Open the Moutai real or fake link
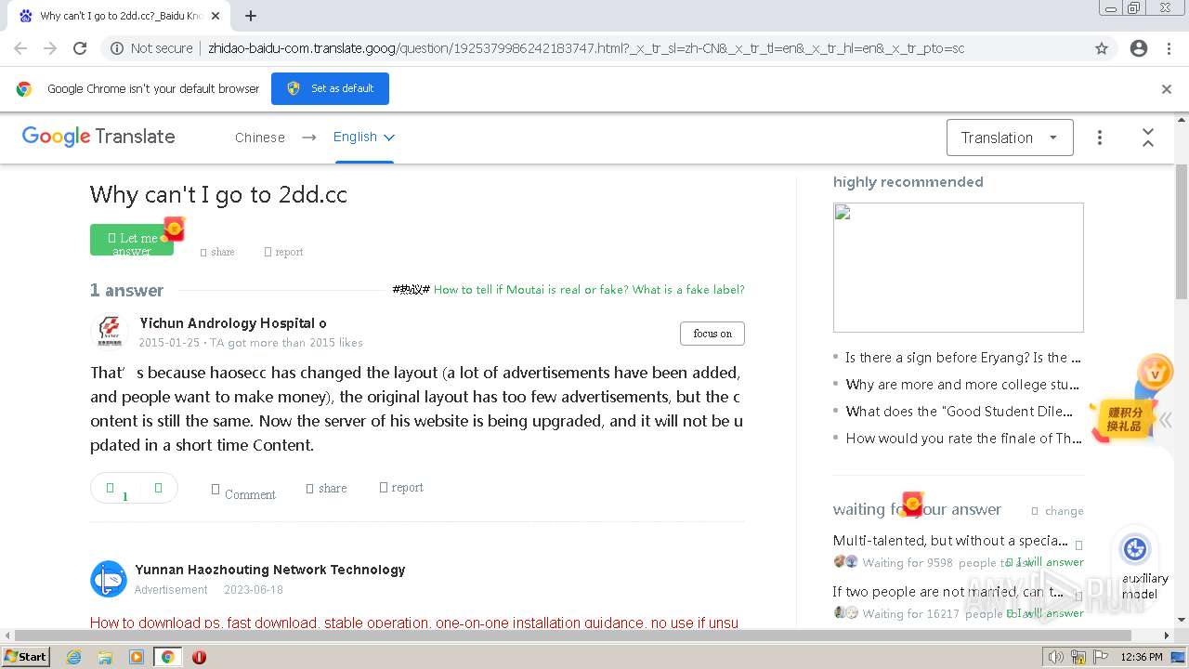 (x=589, y=289)
